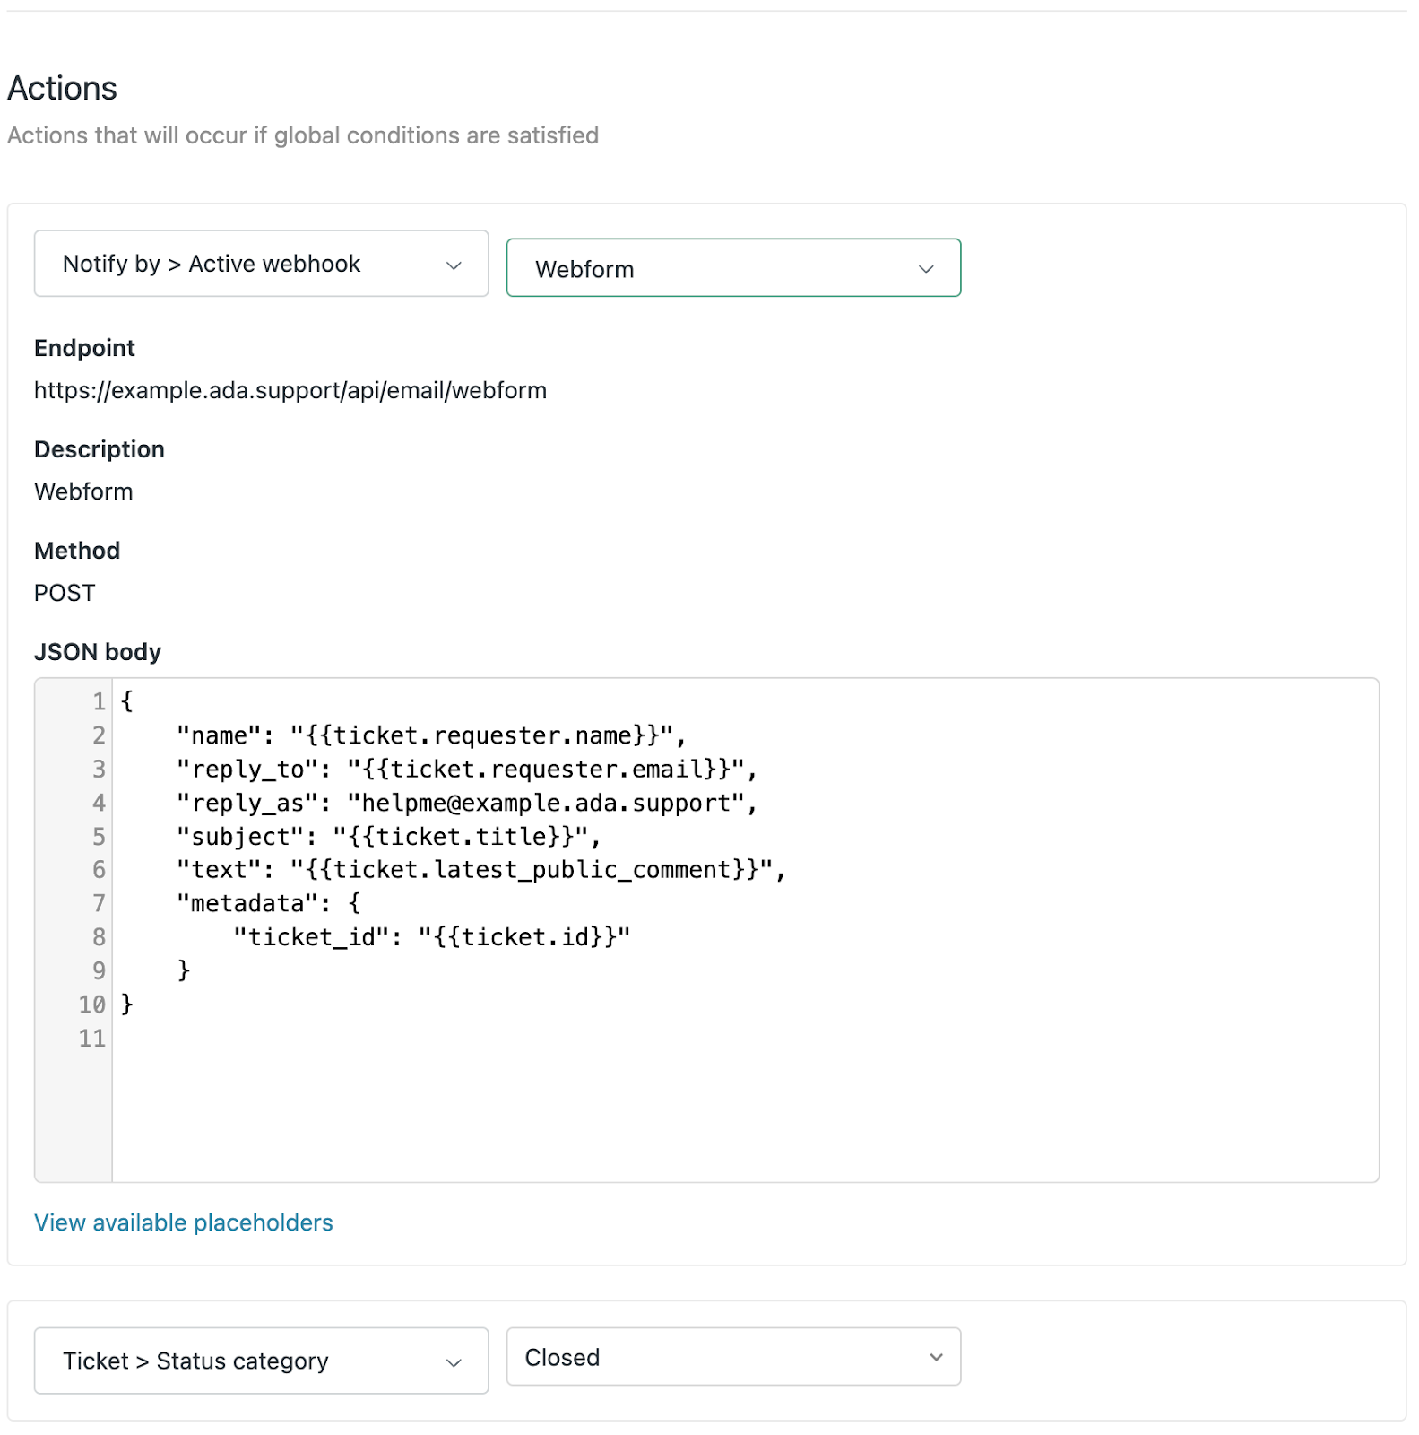Click the Webform description value text
This screenshot has width=1419, height=1435.
83,491
